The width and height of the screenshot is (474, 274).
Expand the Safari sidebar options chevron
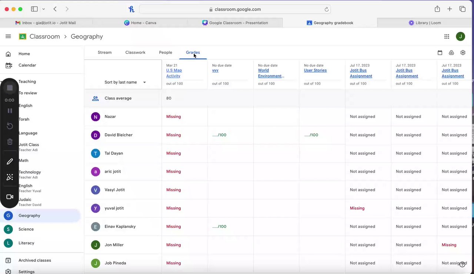[44, 9]
